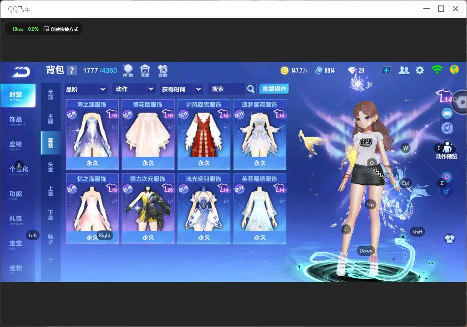Switch to the 时装 apparel tab
467x327 pixels.
[18, 95]
